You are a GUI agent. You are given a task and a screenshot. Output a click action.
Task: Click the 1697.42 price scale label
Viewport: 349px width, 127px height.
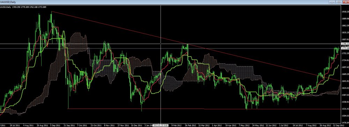(345, 67)
